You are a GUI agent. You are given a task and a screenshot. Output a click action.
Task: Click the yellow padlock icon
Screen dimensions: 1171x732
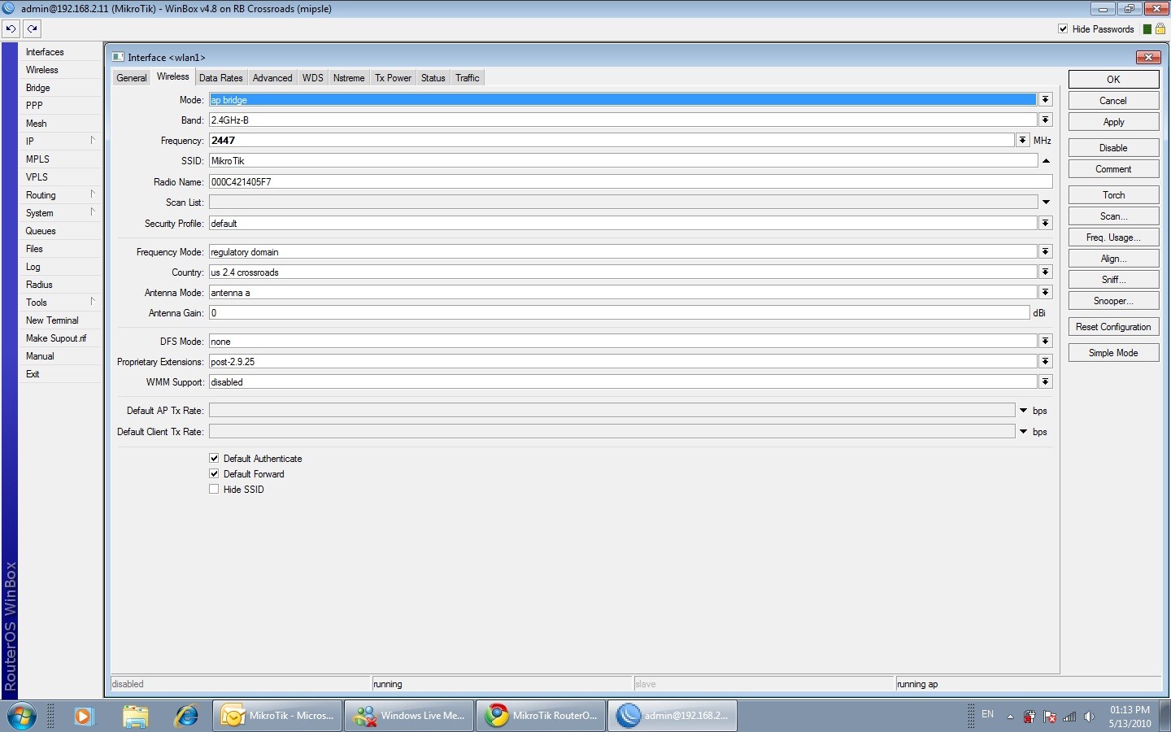(x=1160, y=28)
